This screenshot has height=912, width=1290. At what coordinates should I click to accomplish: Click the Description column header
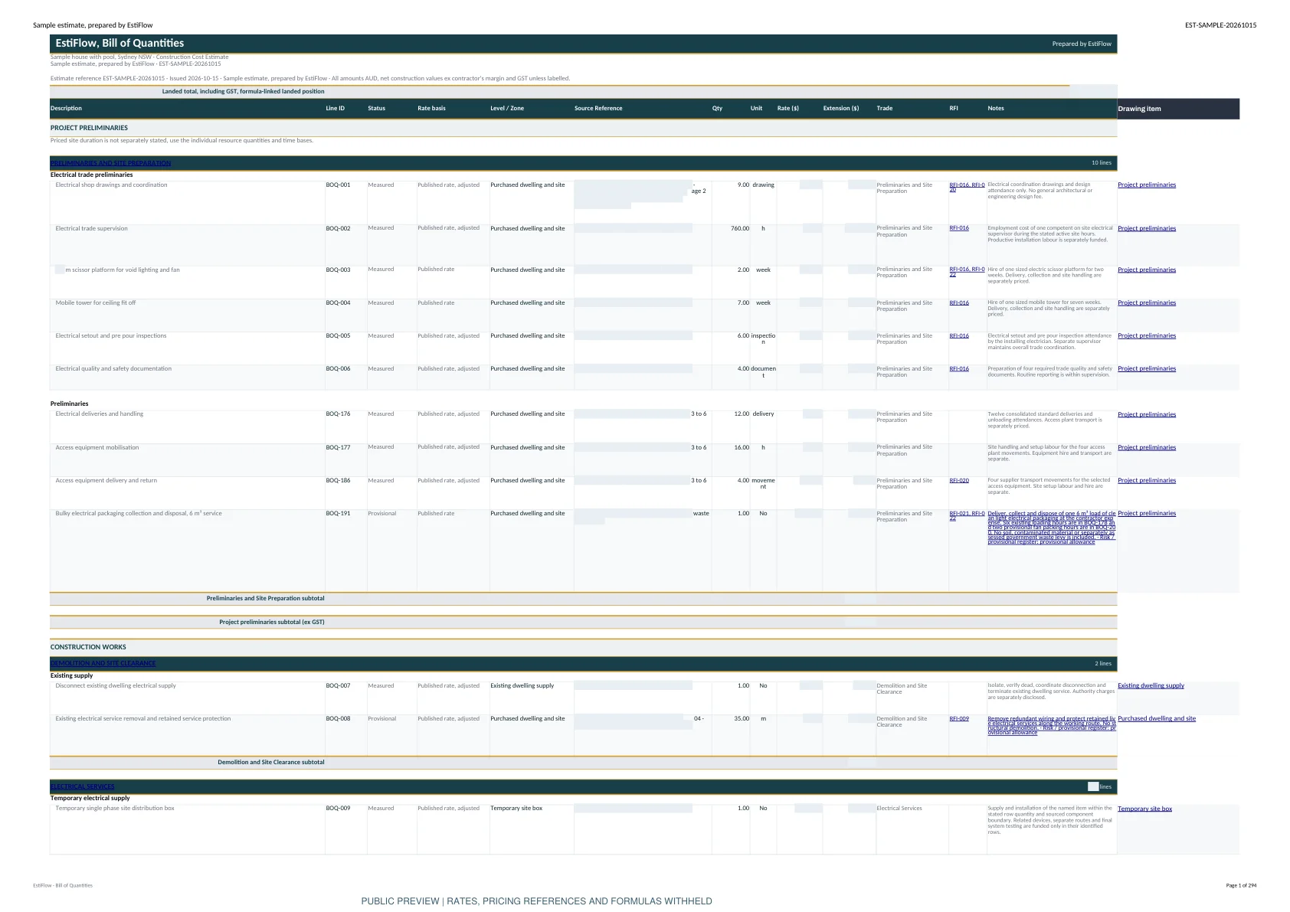point(66,108)
